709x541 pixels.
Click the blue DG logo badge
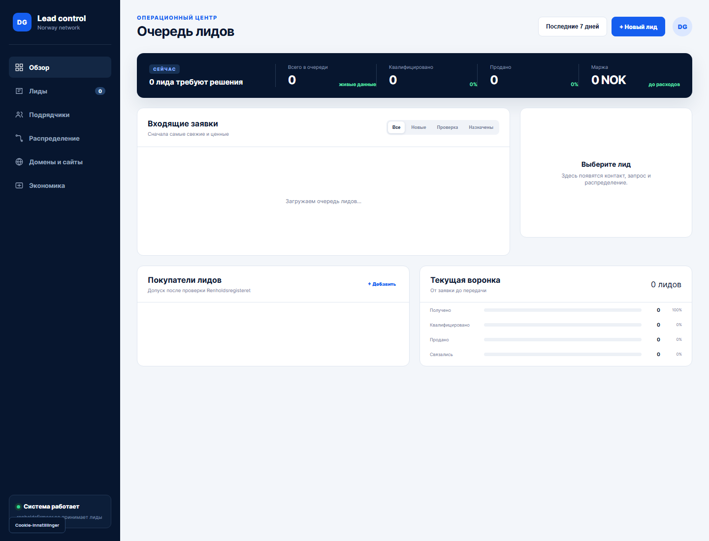tap(22, 22)
